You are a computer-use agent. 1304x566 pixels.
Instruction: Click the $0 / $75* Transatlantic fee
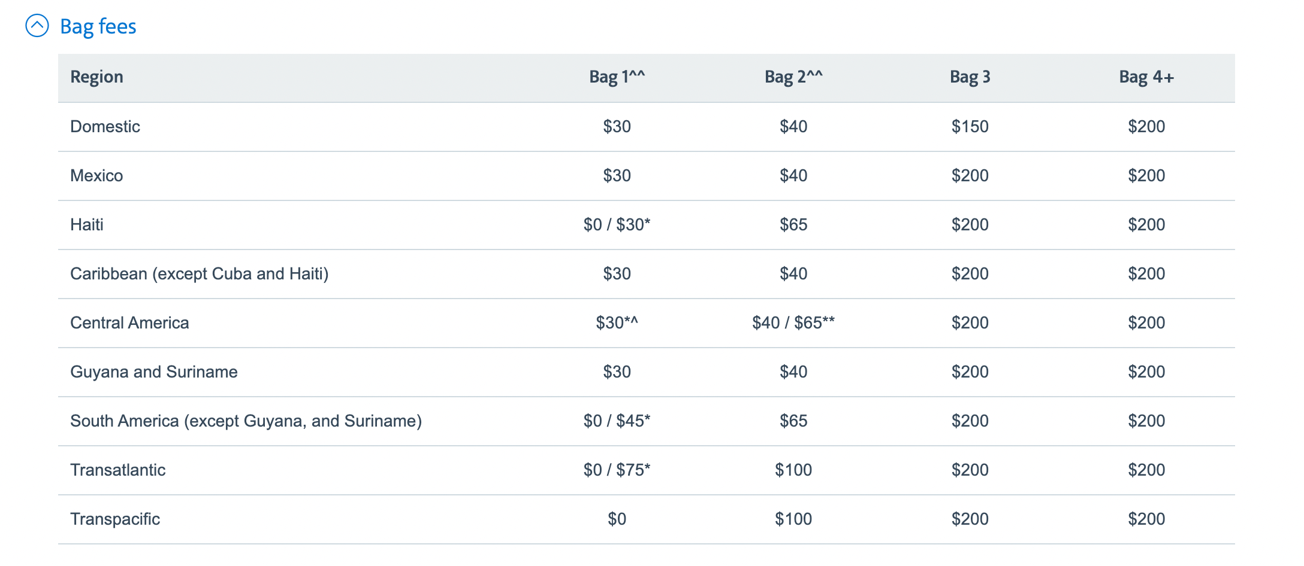click(617, 470)
